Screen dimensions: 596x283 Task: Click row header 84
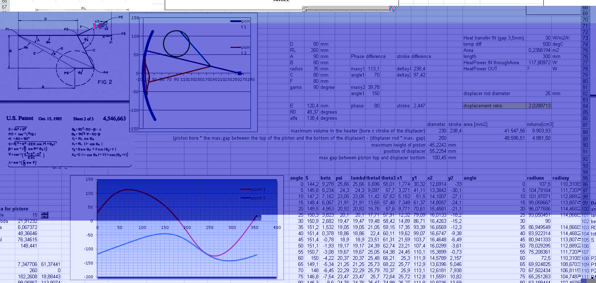(x=585, y=106)
